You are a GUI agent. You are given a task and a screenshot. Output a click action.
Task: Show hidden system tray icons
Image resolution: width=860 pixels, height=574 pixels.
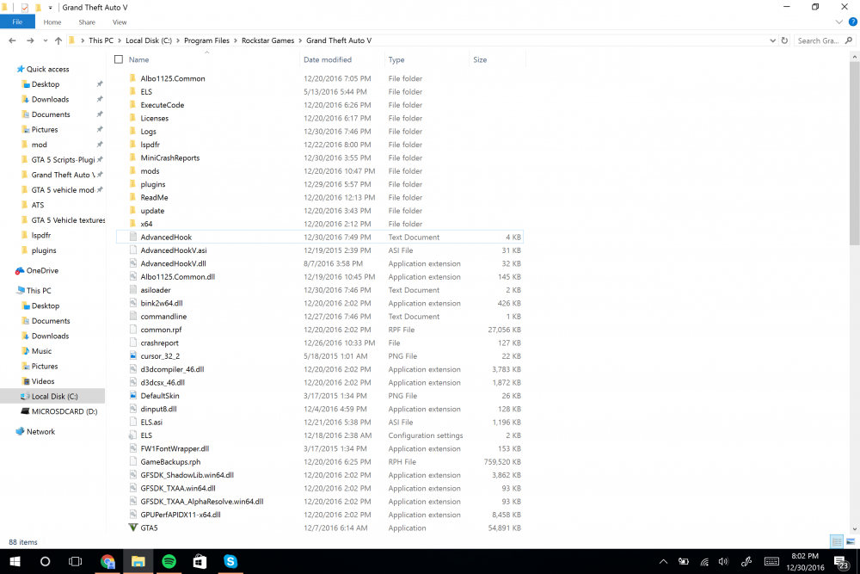click(x=663, y=561)
